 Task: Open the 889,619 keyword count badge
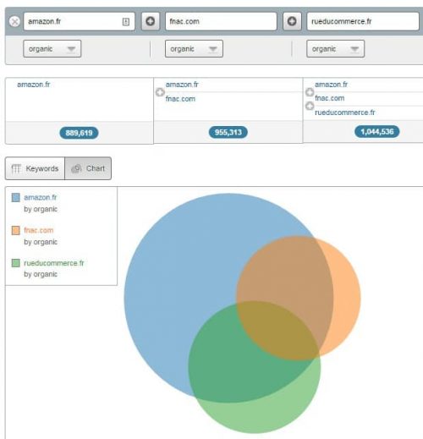(x=79, y=133)
